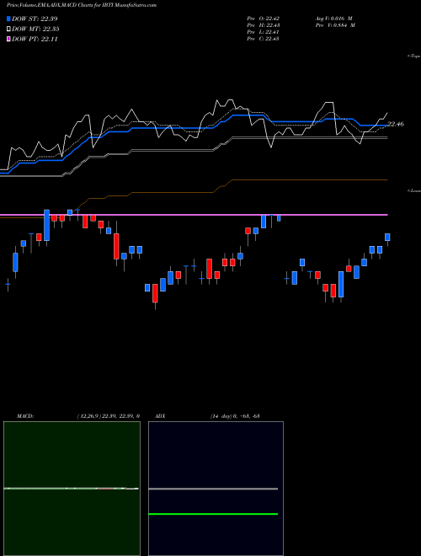The width and height of the screenshot is (421, 556).
Task: Select the 'DOW MT: 22.35' legend label
Action: 35,29
